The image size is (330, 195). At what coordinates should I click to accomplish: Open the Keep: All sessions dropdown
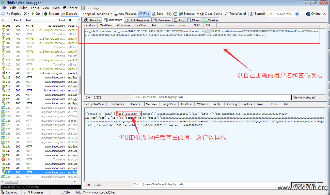(x=98, y=14)
